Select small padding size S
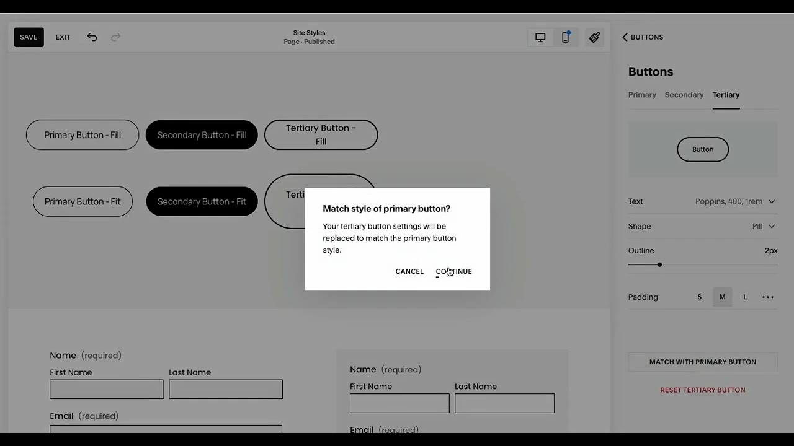 700,297
